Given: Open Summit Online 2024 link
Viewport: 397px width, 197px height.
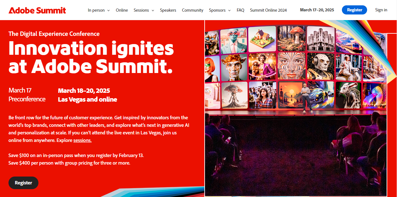Looking at the screenshot, I should [269, 10].
